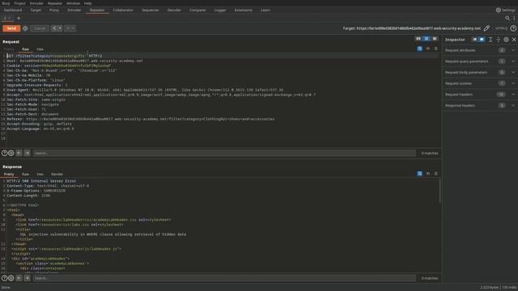Click the Referer header line in request

[140, 119]
